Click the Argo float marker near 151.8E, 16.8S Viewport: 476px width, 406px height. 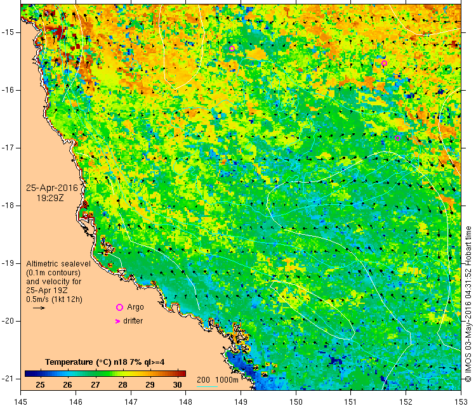click(398, 138)
